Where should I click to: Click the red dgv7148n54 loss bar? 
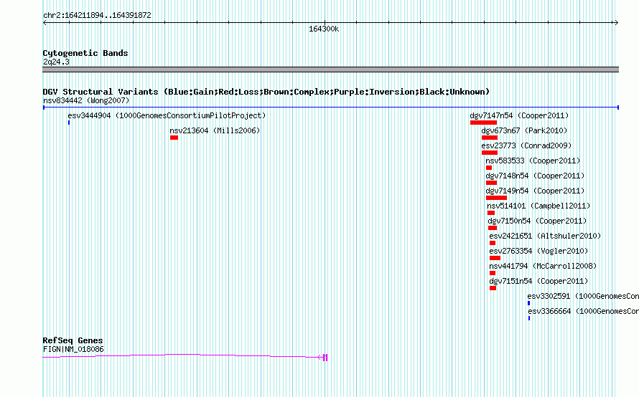coord(491,183)
